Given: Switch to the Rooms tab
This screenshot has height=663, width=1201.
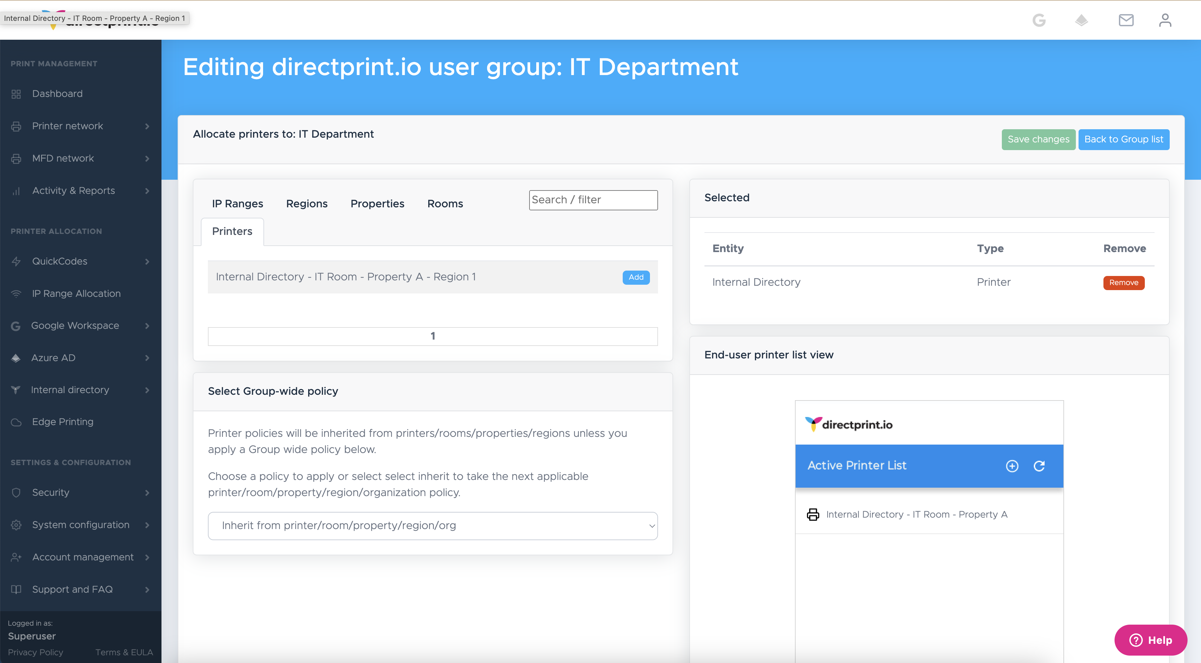Looking at the screenshot, I should tap(445, 204).
